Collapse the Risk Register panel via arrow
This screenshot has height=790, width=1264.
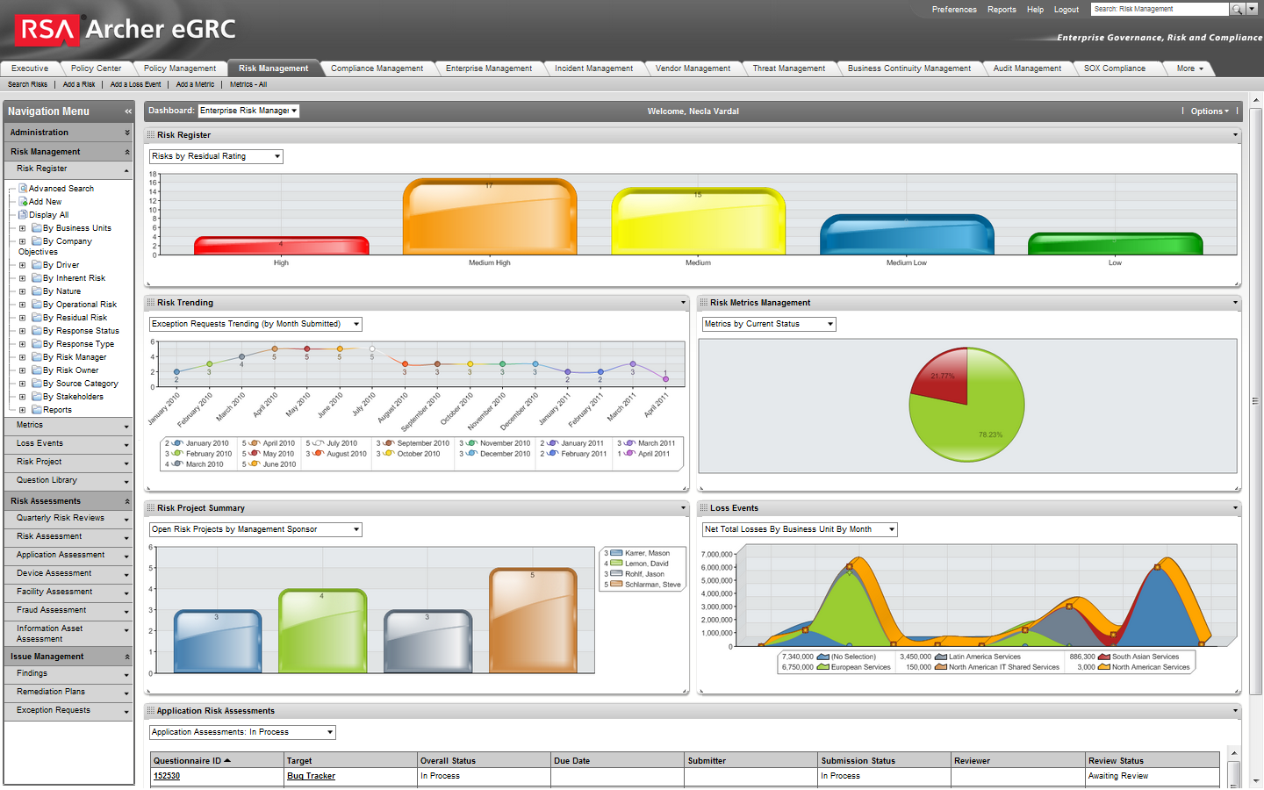click(x=1235, y=135)
